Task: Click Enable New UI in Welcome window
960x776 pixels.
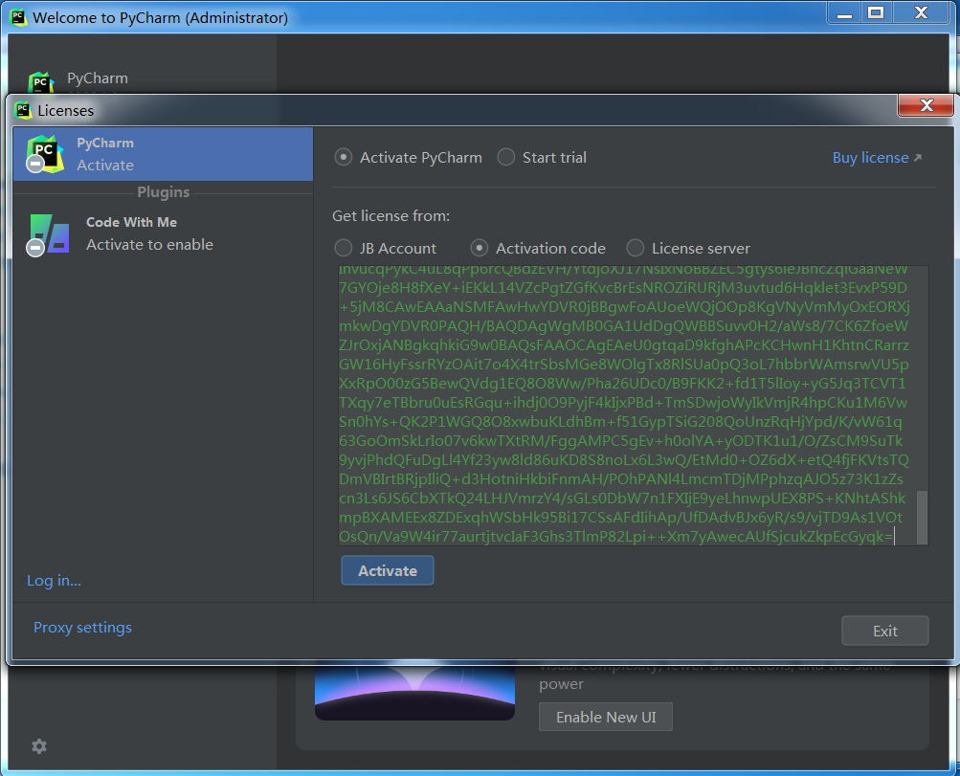Action: (x=606, y=717)
